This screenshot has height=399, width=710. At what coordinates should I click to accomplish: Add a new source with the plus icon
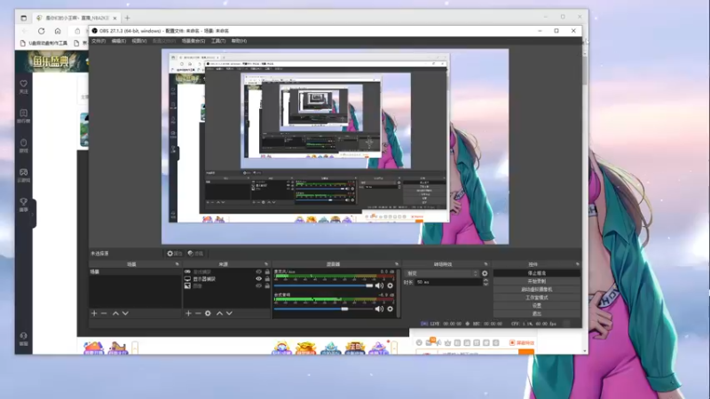tap(188, 313)
